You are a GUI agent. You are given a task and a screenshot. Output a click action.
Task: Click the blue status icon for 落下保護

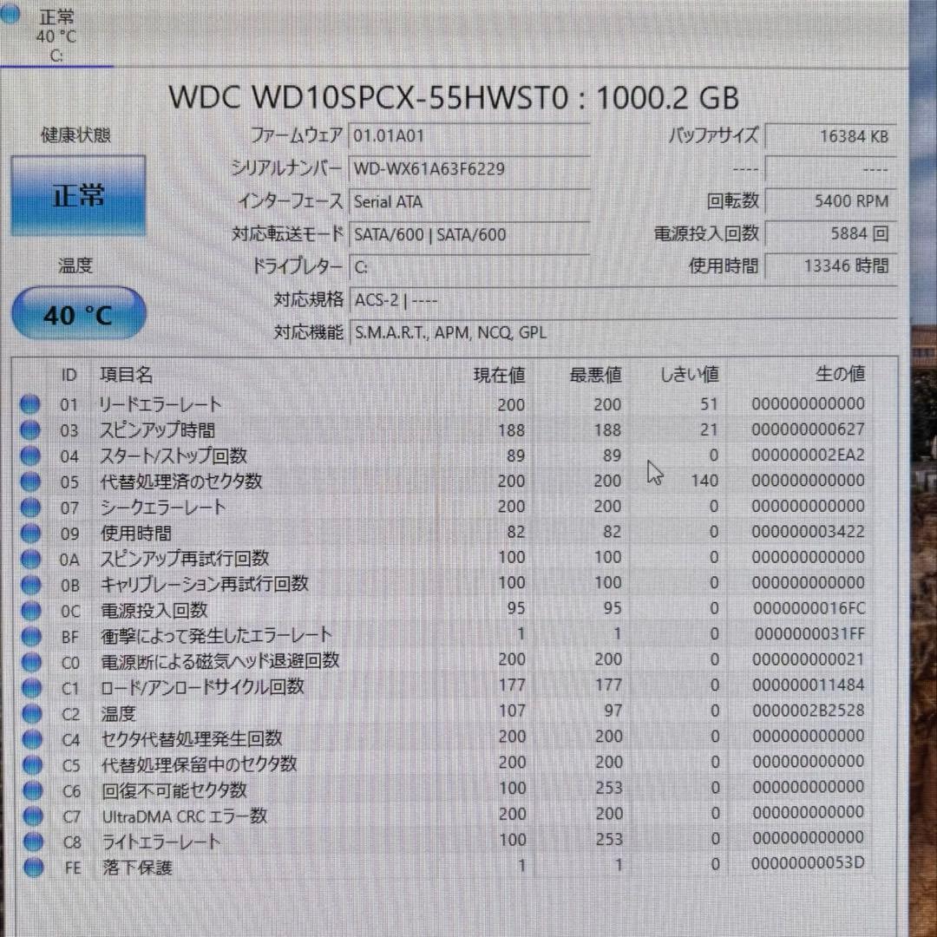[x=30, y=867]
